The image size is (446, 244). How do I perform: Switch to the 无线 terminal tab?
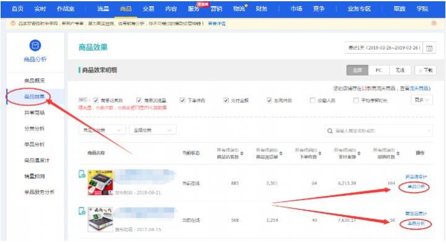coord(400,70)
